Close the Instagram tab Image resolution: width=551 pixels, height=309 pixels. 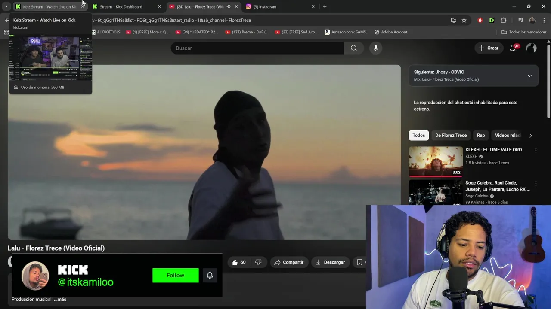point(313,6)
